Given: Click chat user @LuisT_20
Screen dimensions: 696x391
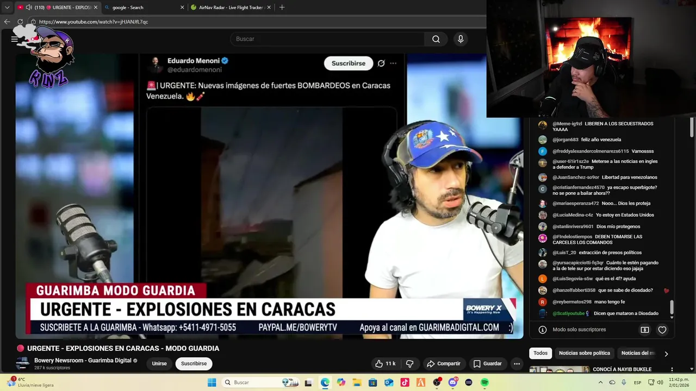Looking at the screenshot, I should [x=564, y=253].
